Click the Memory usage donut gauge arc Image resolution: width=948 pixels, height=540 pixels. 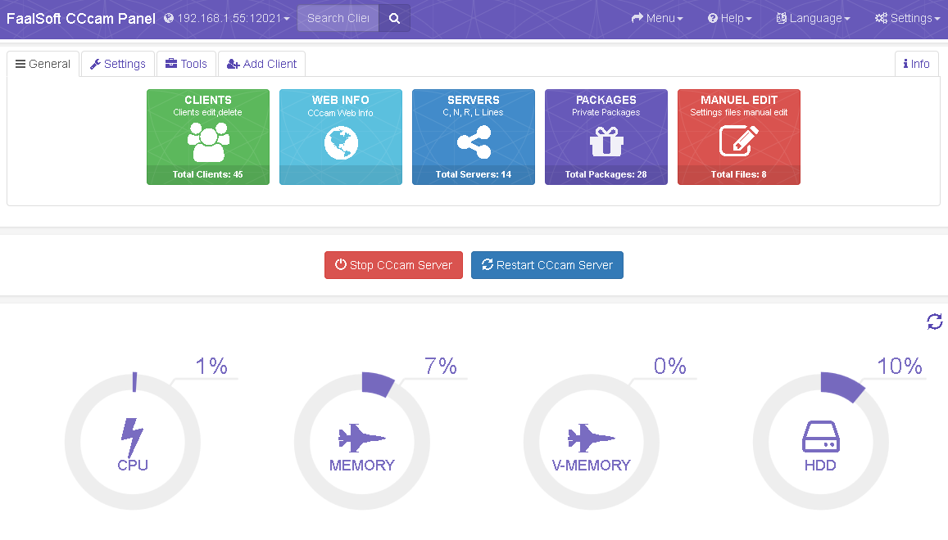[x=377, y=385]
